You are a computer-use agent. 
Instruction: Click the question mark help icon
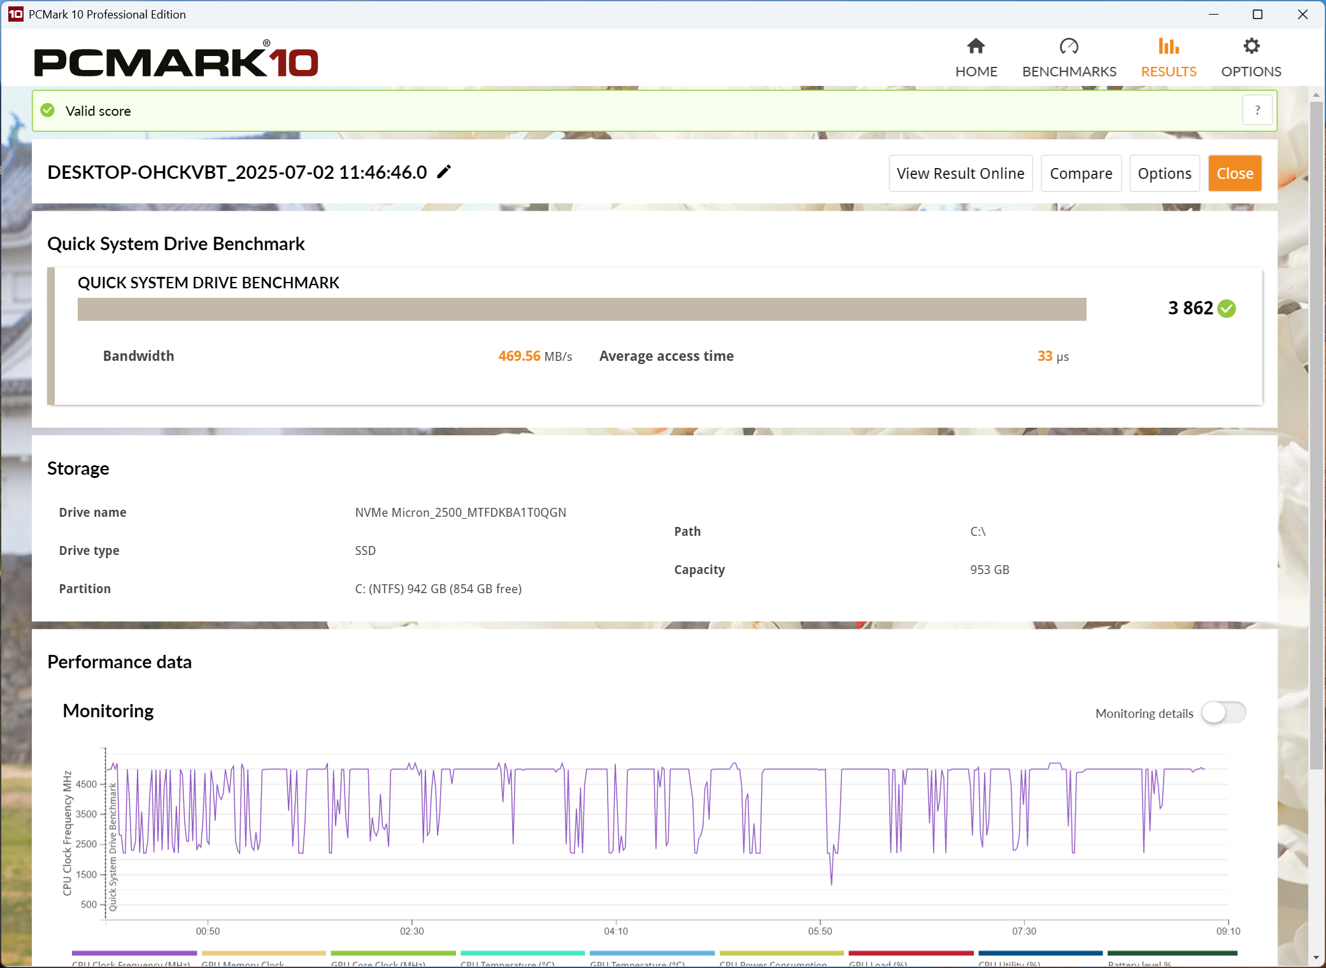coord(1257,110)
